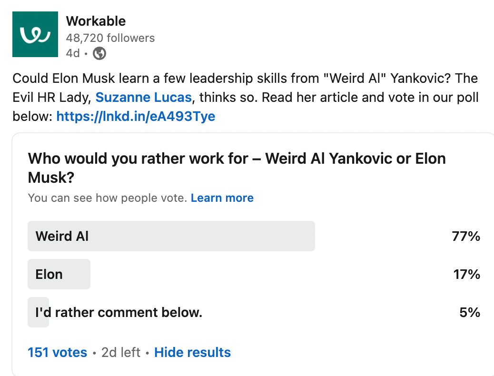Click the post body text paragraph
Screen dimensions: 494x376
pyautogui.click(x=246, y=98)
